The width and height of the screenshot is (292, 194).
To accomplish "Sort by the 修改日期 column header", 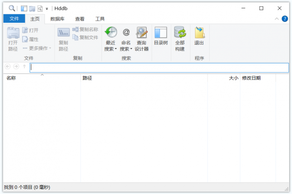I will click(x=258, y=78).
